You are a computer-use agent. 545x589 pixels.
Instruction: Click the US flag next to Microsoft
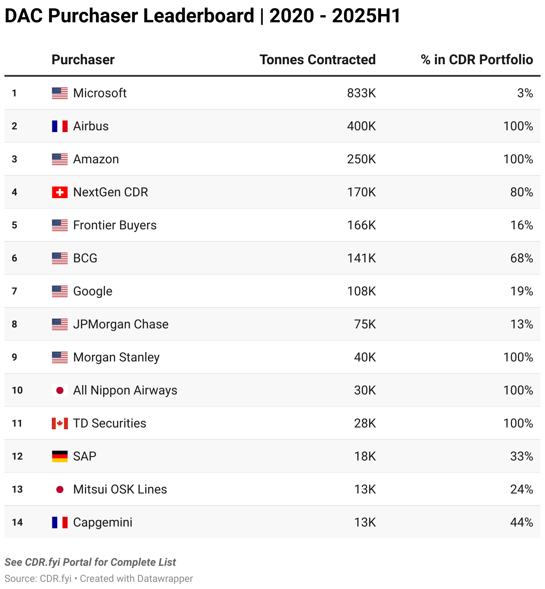(60, 93)
